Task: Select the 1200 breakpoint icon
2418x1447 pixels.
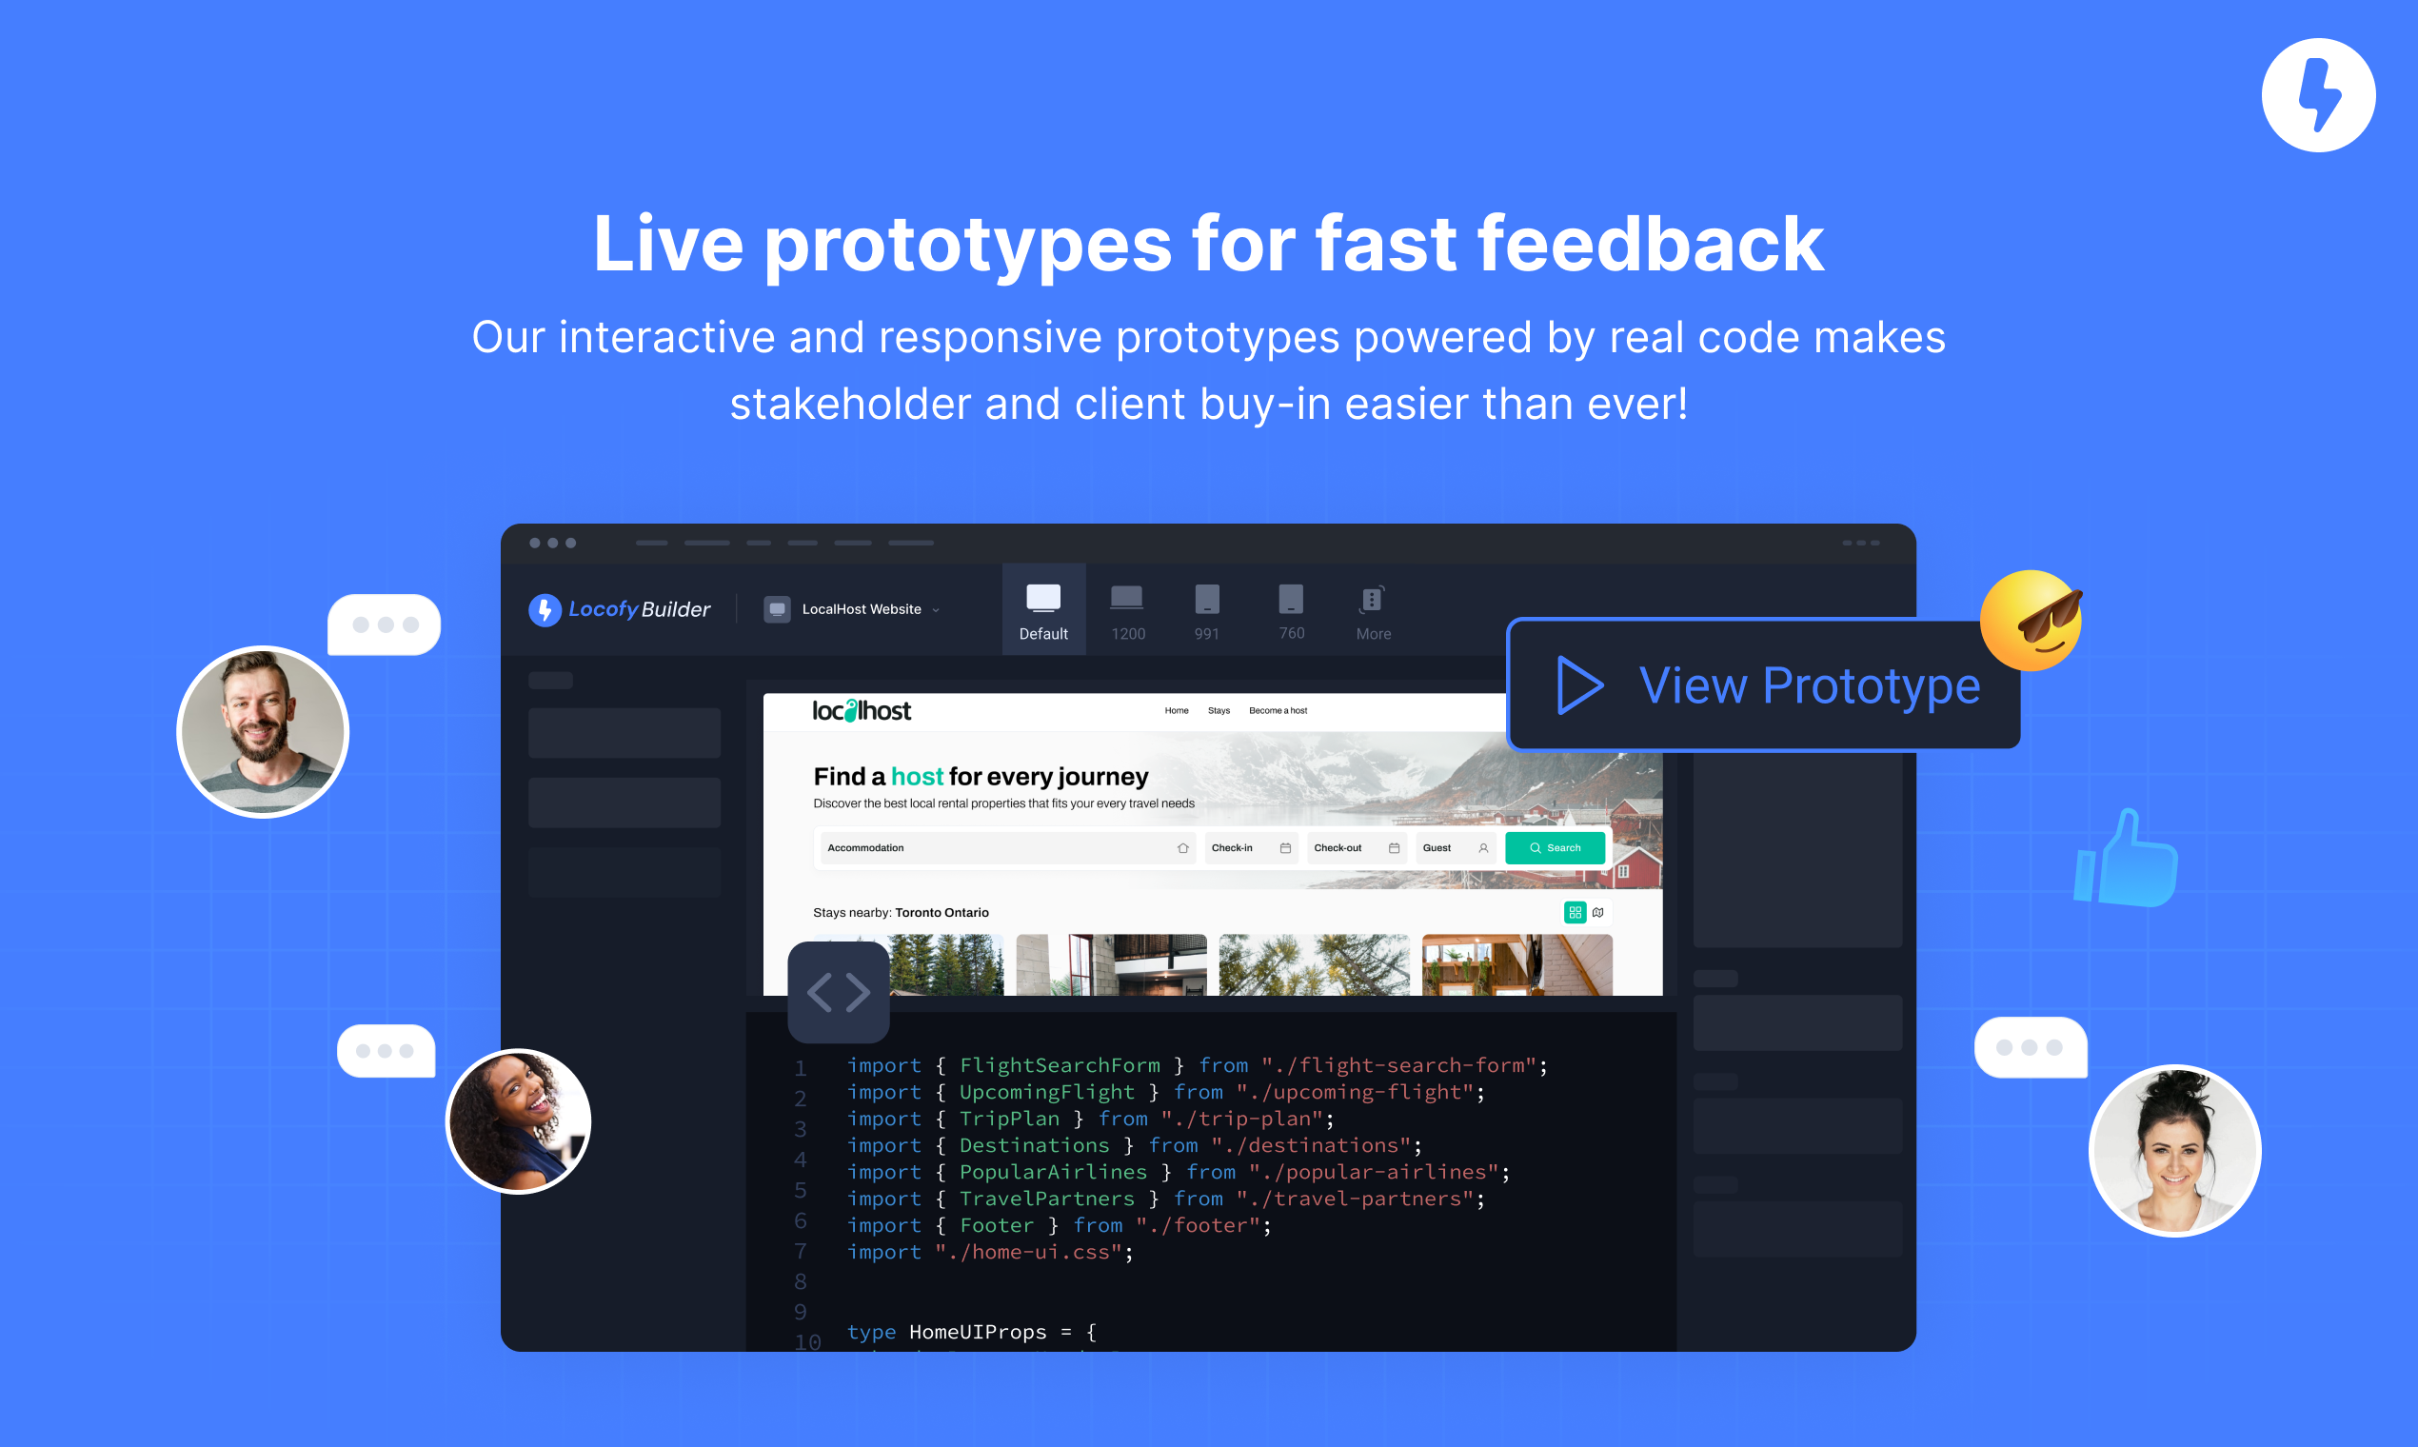Action: click(x=1126, y=603)
